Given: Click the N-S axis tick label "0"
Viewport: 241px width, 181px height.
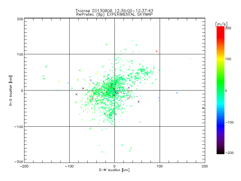Looking at the screenshot, I should coord(22,91).
